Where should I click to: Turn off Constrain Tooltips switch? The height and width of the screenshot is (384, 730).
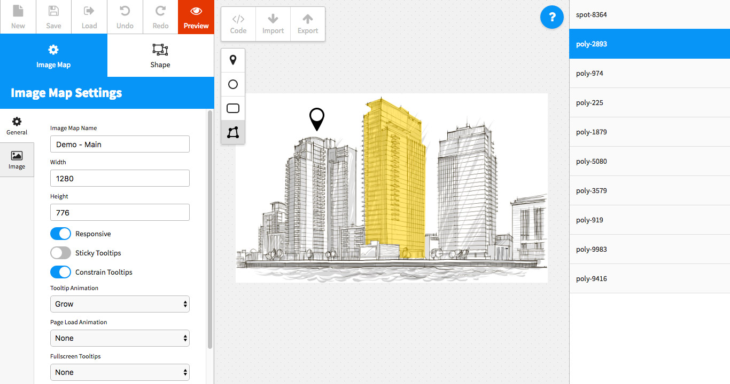click(60, 272)
